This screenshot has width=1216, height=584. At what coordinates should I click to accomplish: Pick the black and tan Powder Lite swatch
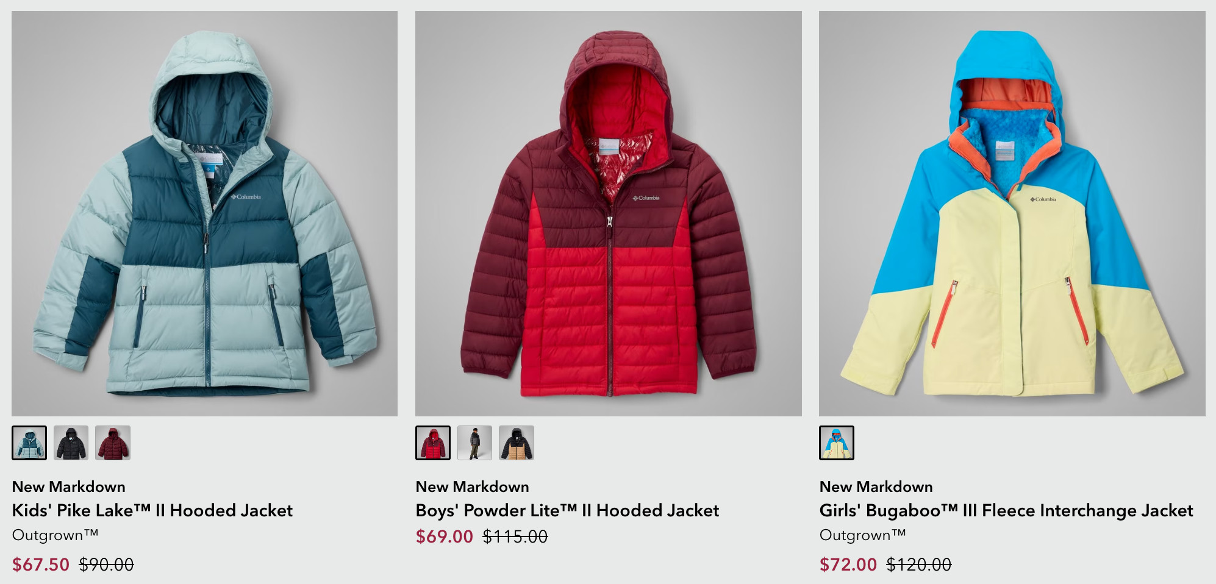pos(517,443)
